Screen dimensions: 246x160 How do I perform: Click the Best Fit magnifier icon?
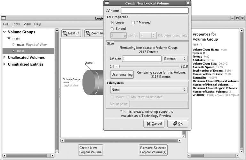click(x=65, y=33)
